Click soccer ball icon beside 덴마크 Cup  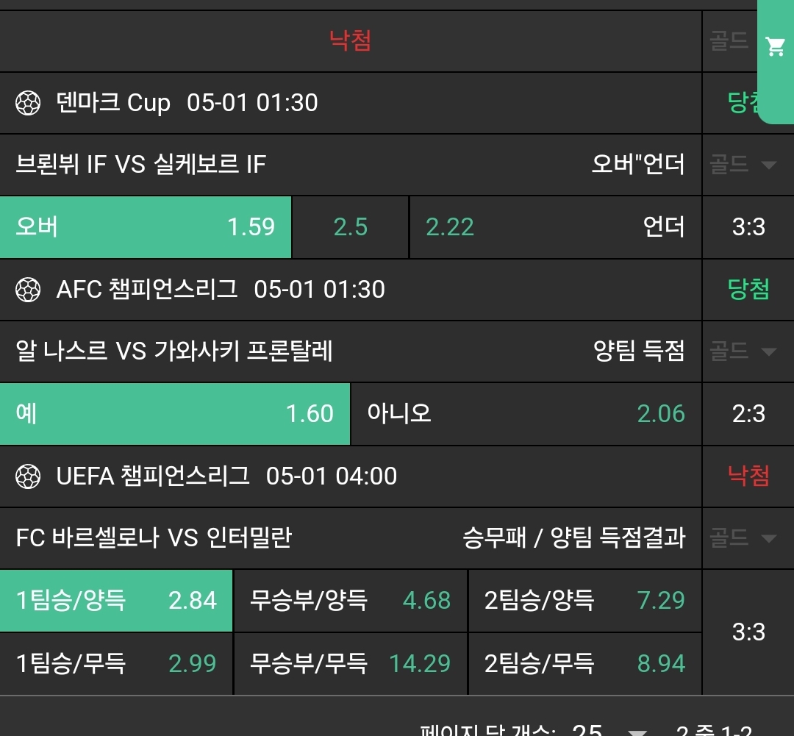point(28,103)
